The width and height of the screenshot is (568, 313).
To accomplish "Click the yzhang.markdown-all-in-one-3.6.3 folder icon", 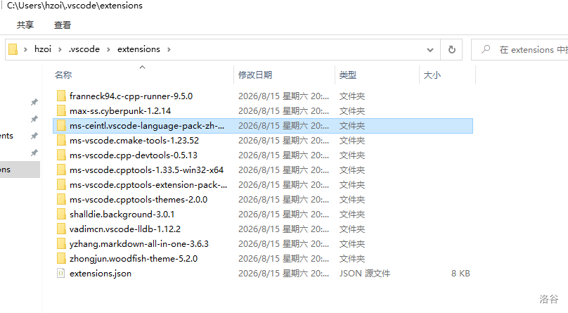I will tap(61, 244).
